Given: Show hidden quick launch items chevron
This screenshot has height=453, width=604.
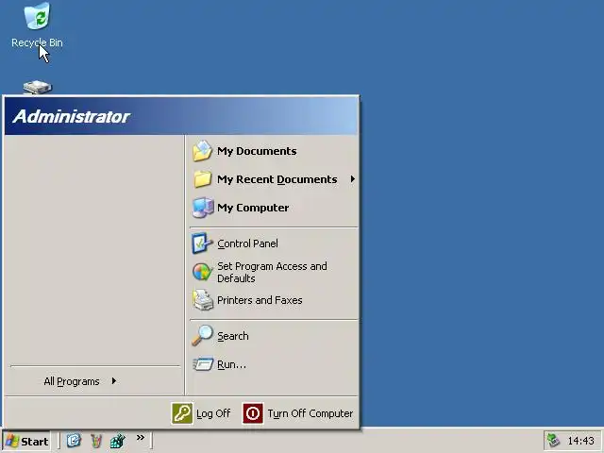Looking at the screenshot, I should 141,437.
